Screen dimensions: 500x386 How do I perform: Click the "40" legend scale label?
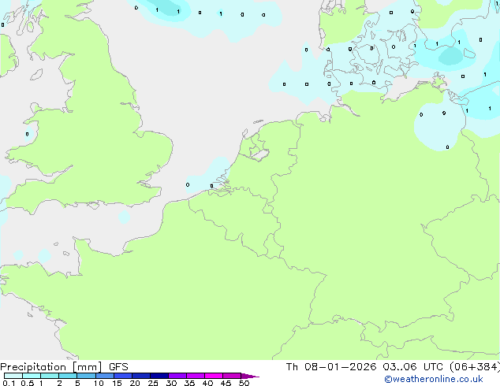click(207, 383)
